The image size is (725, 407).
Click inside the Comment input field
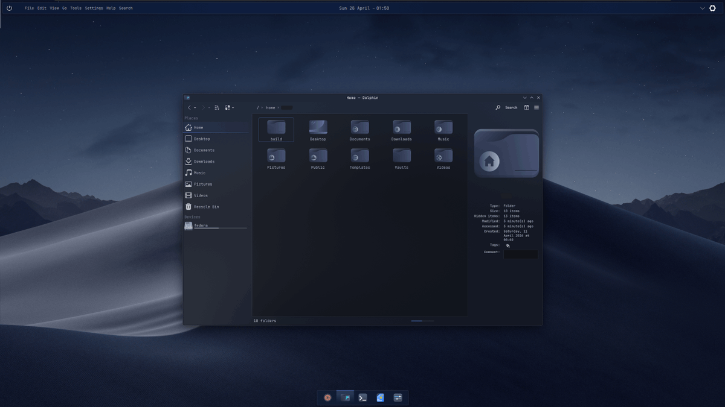click(x=521, y=254)
